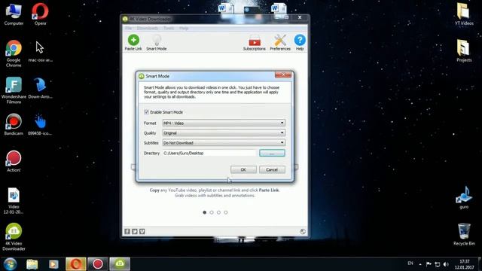Image resolution: width=482 pixels, height=271 pixels.
Task: Click the Directory path text field
Action: click(209, 153)
